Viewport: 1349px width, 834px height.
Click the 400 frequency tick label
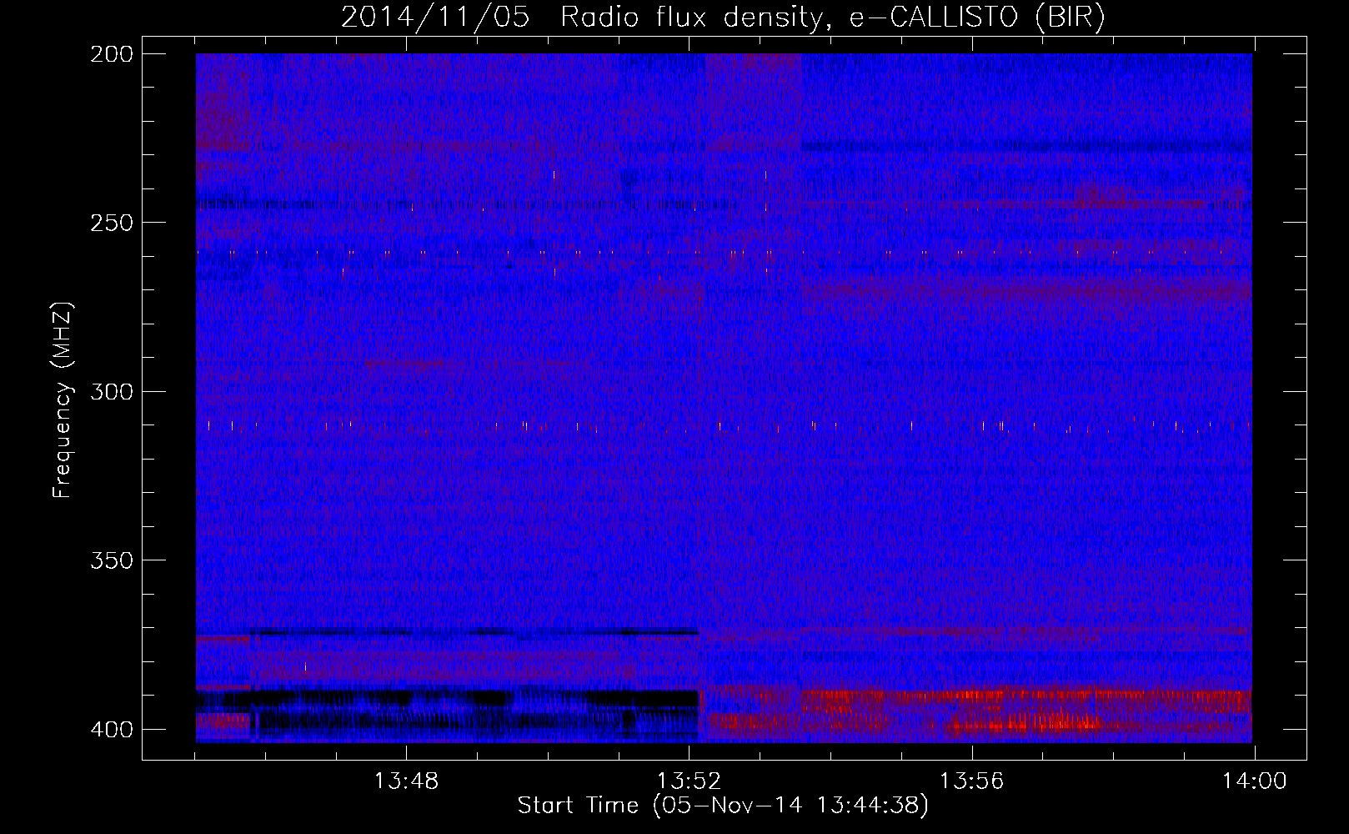click(111, 729)
